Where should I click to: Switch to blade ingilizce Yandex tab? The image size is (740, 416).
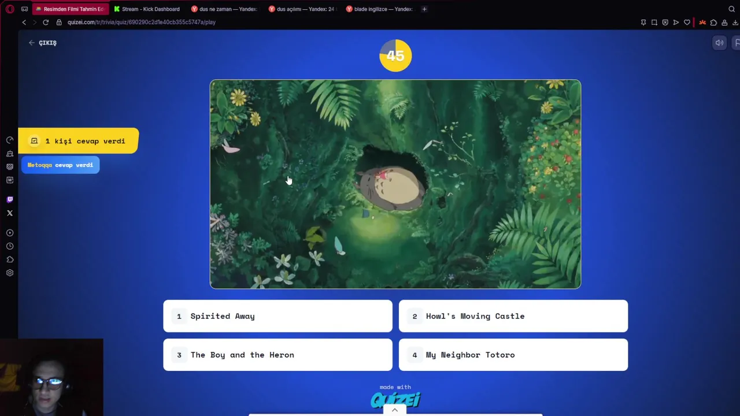380,9
